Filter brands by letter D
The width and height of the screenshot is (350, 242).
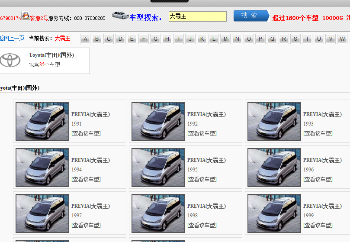pyautogui.click(x=120, y=39)
